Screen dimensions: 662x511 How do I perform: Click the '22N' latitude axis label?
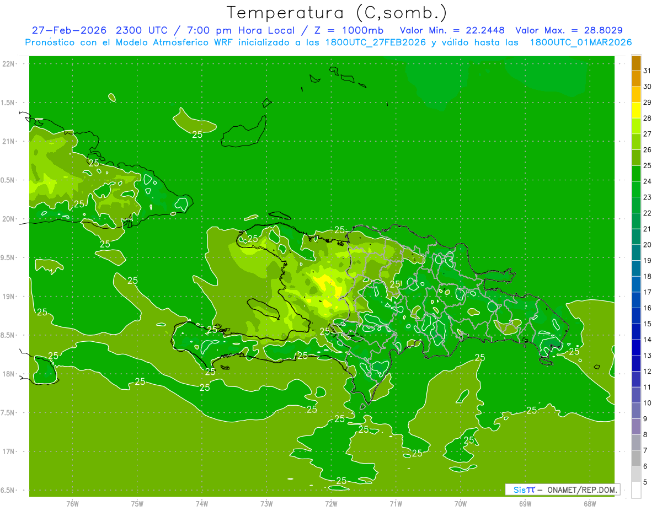8,64
